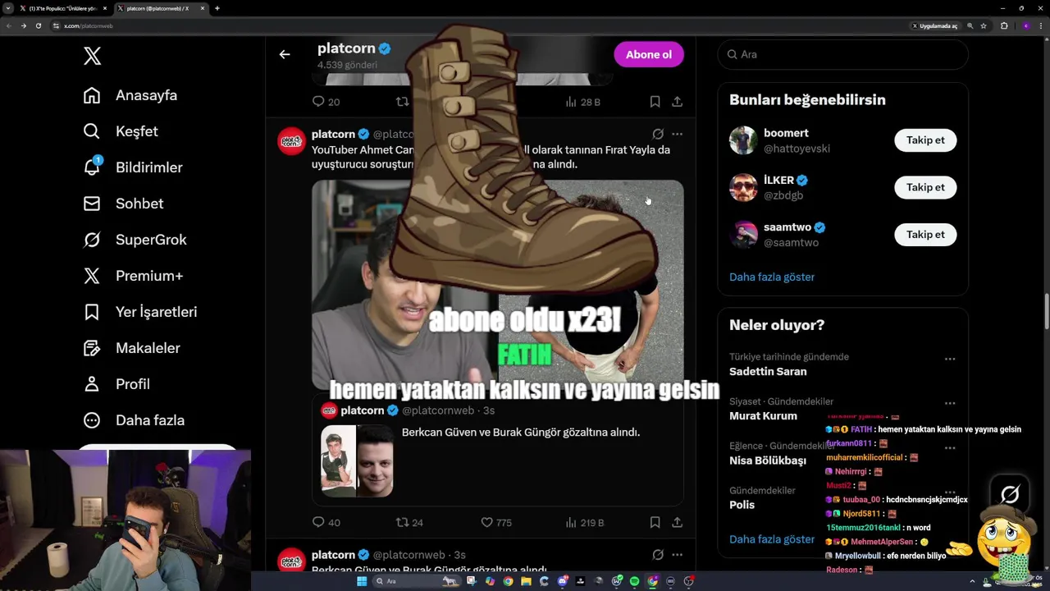Viewport: 1050px width, 591px height.
Task: Bookmark the top post with 28 B views
Action: tap(655, 102)
